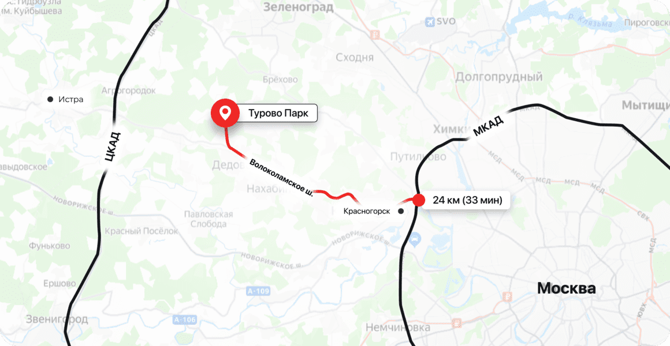Click the Зеленоград city label

[298, 7]
